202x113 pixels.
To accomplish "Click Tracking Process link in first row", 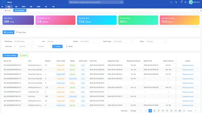I will 188,65.
